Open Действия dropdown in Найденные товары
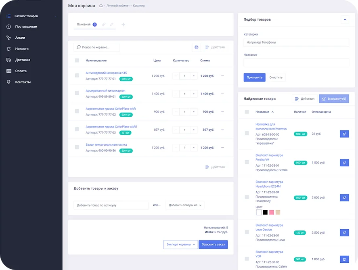Screen dimensions: 358x270 pyautogui.click(x=305, y=99)
